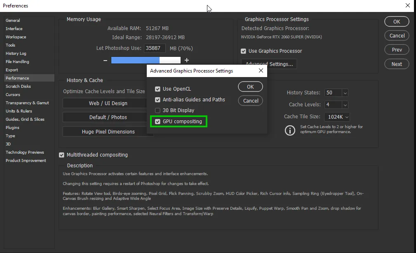This screenshot has width=416, height=253.
Task: Turn off Multithreaded compositing
Action: [61, 155]
